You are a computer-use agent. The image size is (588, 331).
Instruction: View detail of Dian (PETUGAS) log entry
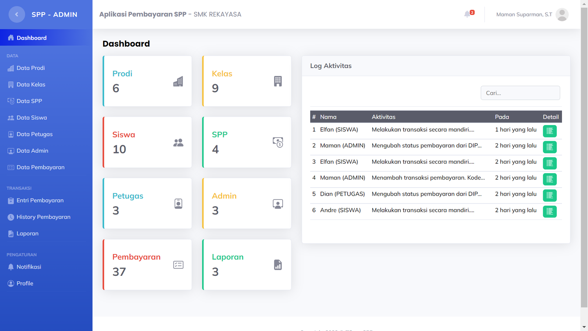coord(549,195)
